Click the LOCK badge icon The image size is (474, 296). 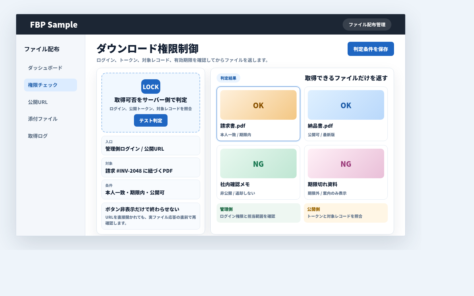pyautogui.click(x=151, y=86)
